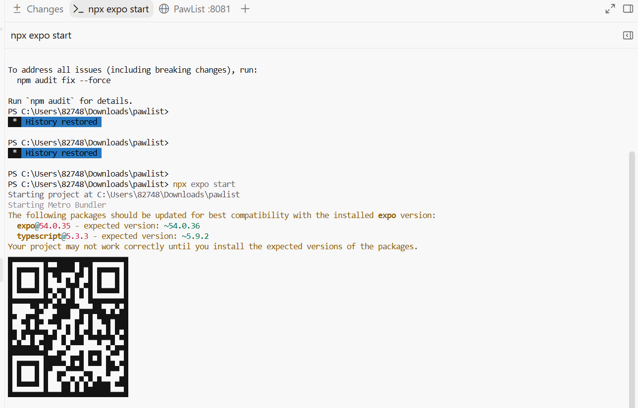Click the second 'History restored' banner

tap(54, 153)
